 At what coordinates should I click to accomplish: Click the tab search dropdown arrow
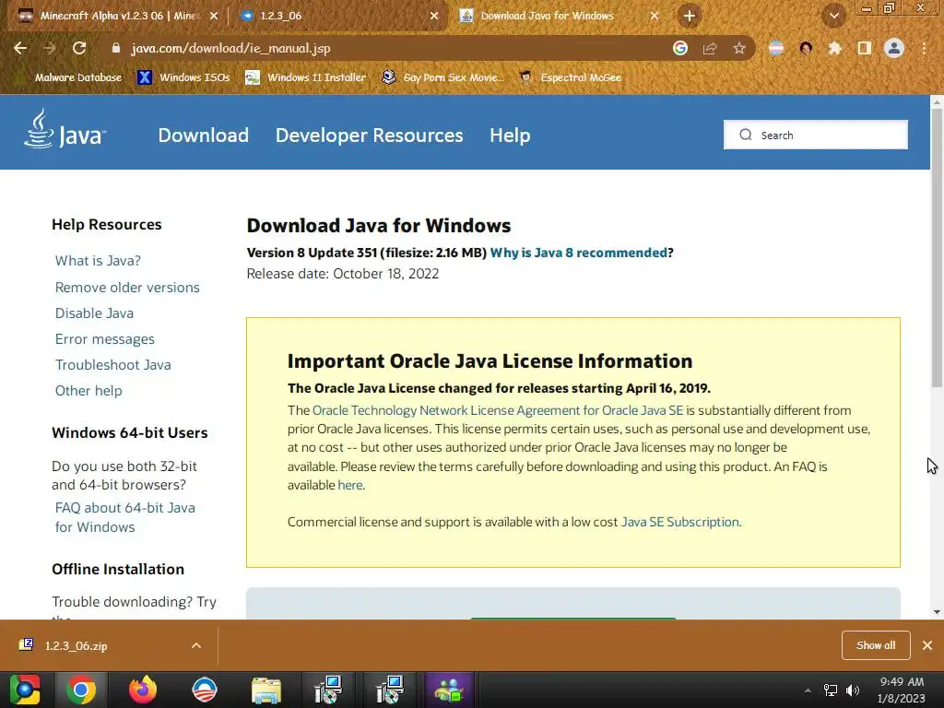click(x=834, y=16)
